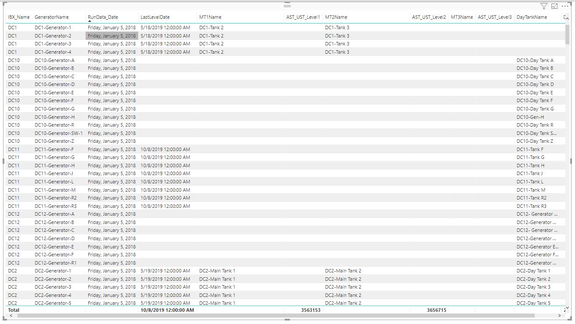The width and height of the screenshot is (575, 324).
Task: Click the Total row label
Action: point(14,310)
